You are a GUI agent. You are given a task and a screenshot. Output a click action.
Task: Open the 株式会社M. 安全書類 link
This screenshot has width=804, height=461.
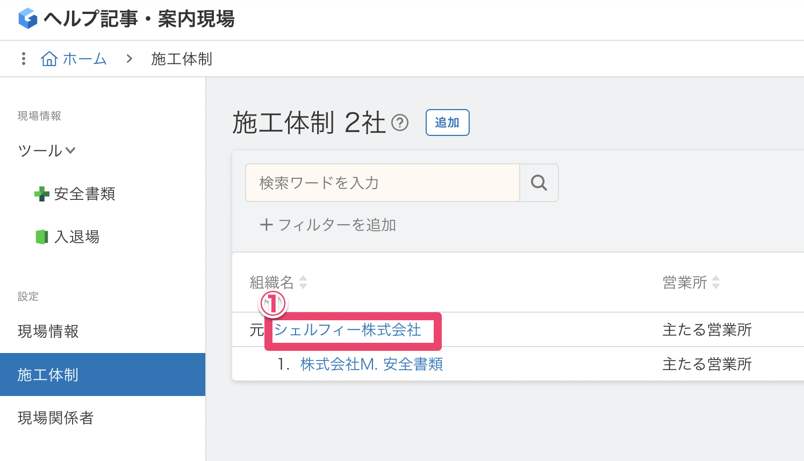pos(371,364)
